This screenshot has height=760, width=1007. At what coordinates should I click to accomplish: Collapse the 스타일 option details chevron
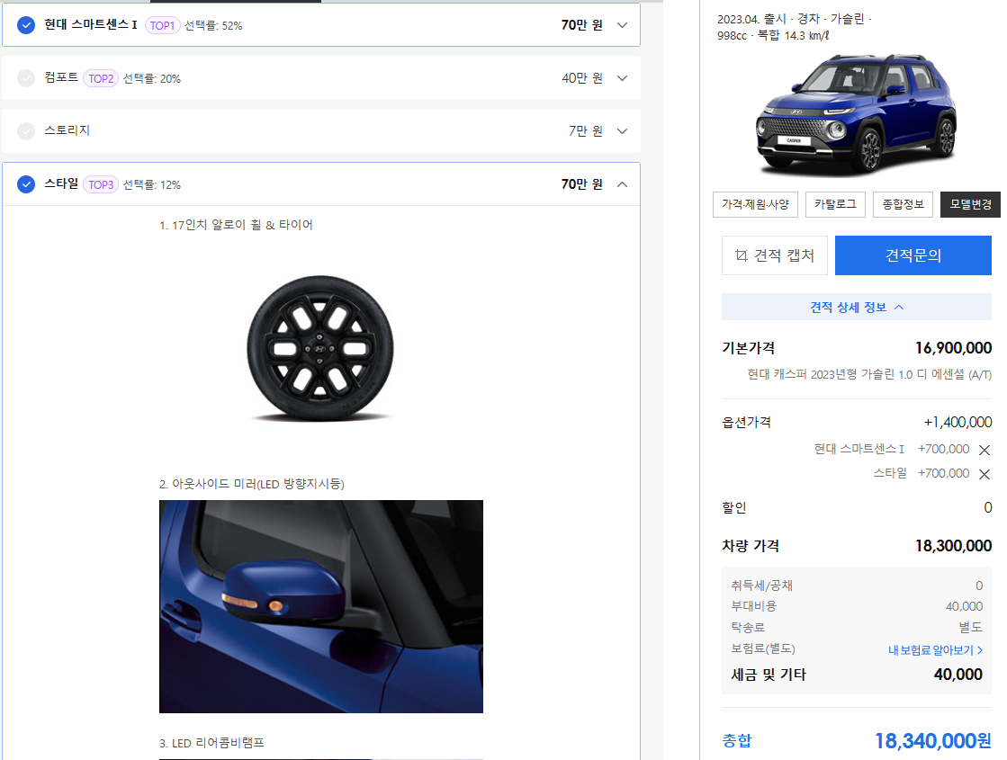click(622, 184)
